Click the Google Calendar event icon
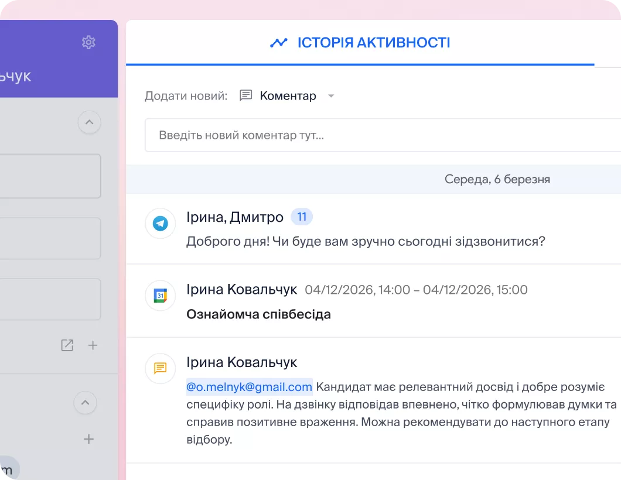The width and height of the screenshot is (621, 480). (160, 296)
